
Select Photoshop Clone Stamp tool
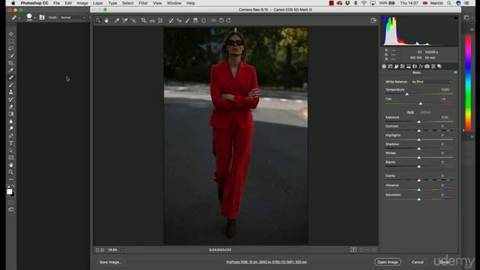click(x=11, y=92)
